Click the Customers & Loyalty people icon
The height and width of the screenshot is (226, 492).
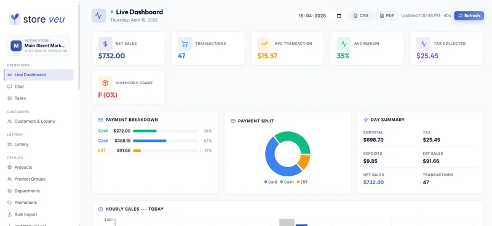point(9,122)
